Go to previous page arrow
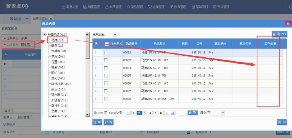 coord(128,113)
